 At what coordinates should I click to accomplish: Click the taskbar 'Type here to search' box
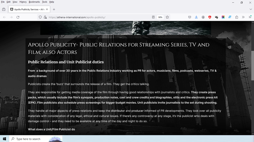click(36, 139)
